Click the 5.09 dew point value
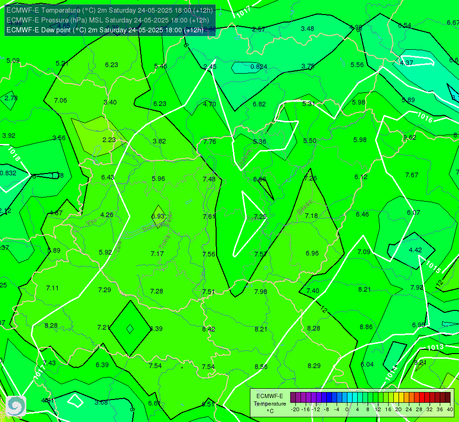 tap(13, 60)
